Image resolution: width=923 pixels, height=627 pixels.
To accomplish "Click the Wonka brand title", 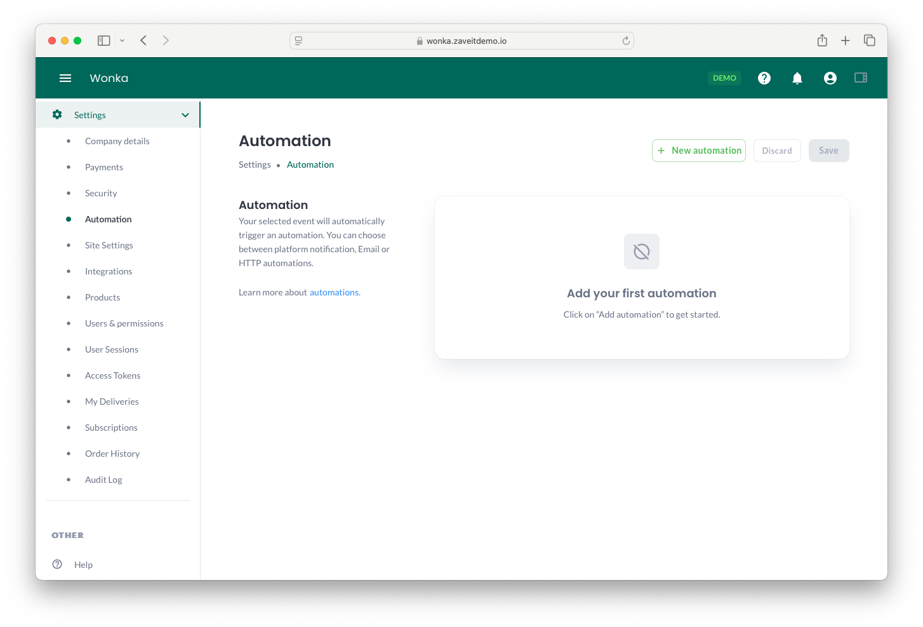I will click(x=109, y=78).
